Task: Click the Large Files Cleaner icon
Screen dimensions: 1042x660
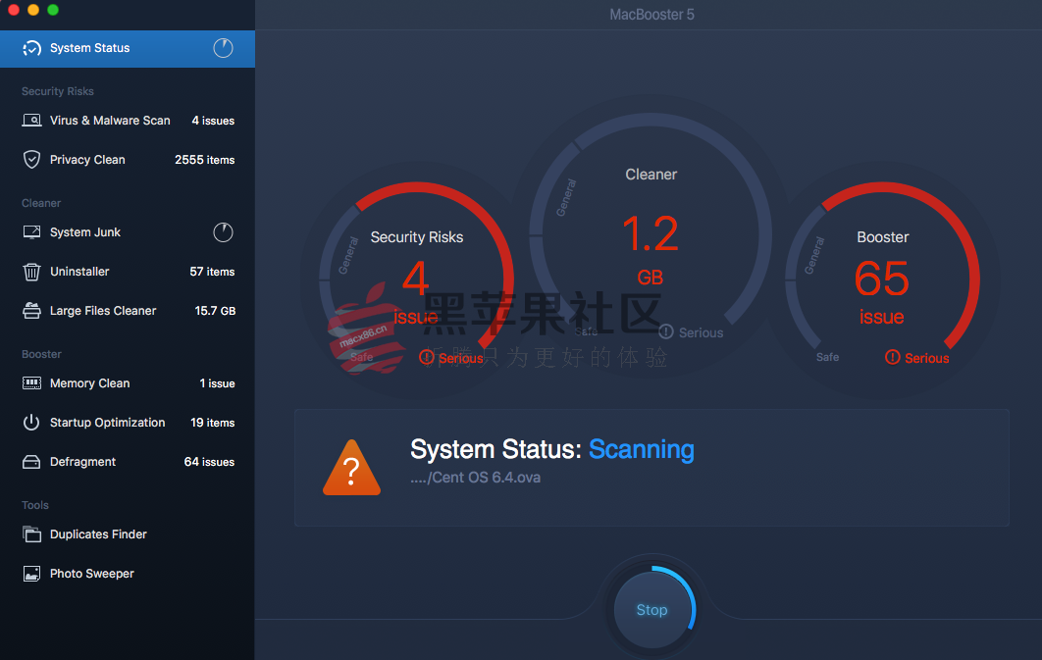Action: coord(32,311)
